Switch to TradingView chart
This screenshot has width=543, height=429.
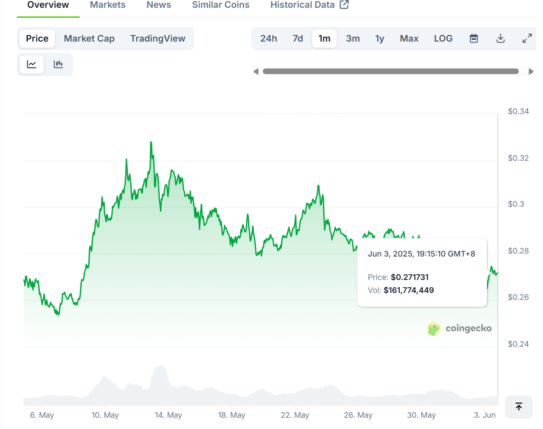[x=158, y=39]
